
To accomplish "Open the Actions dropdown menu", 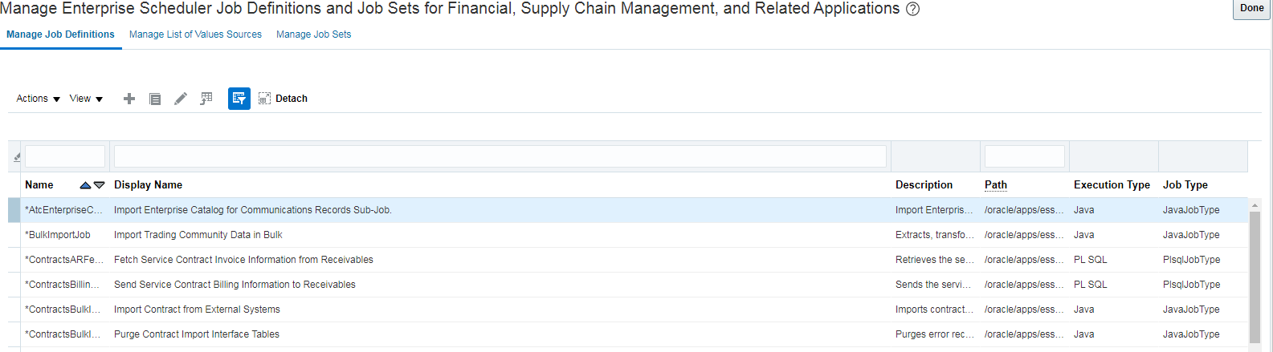I will (x=38, y=99).
